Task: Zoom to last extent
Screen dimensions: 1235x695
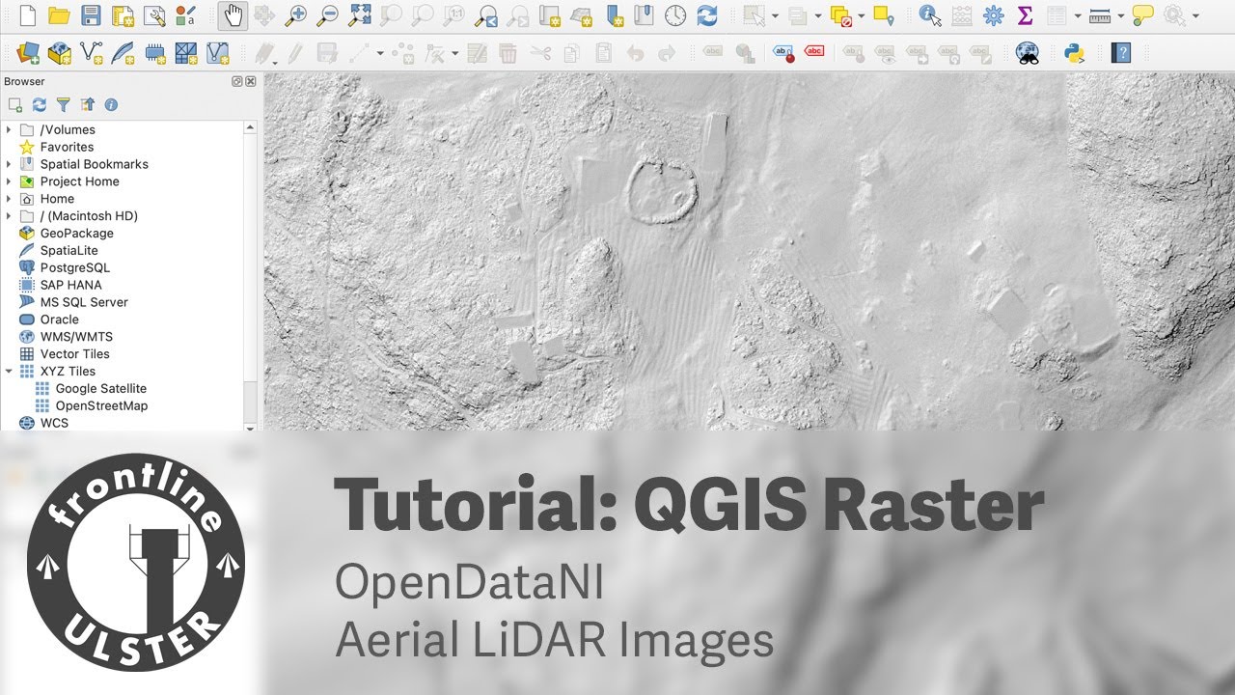Action: (x=486, y=15)
